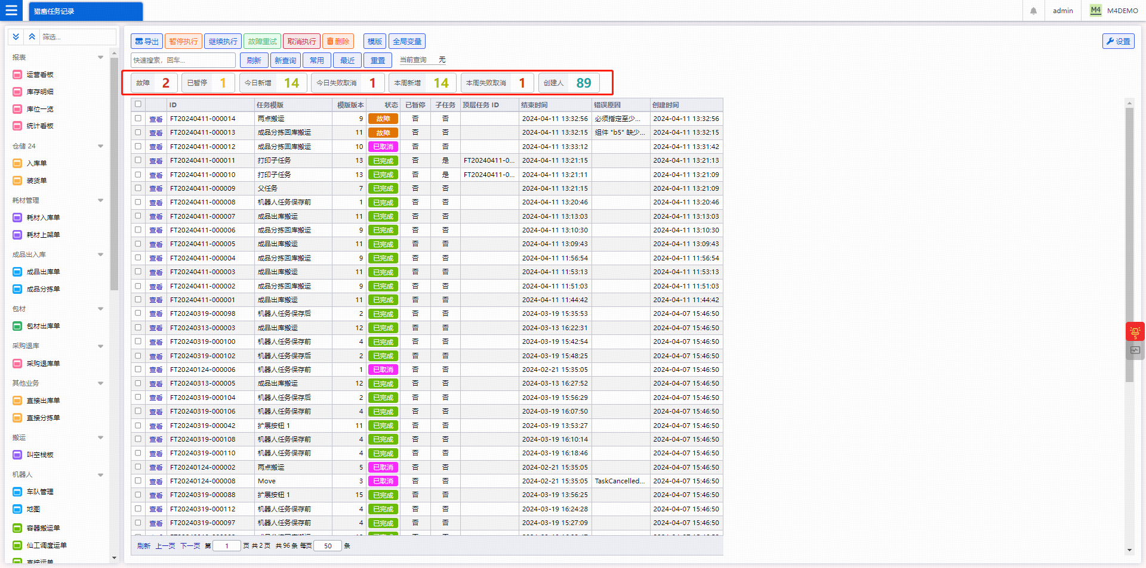Viewport: 1146px width, 568px height.
Task: Check the row FT20240411-000013 checkbox
Action: [x=138, y=132]
